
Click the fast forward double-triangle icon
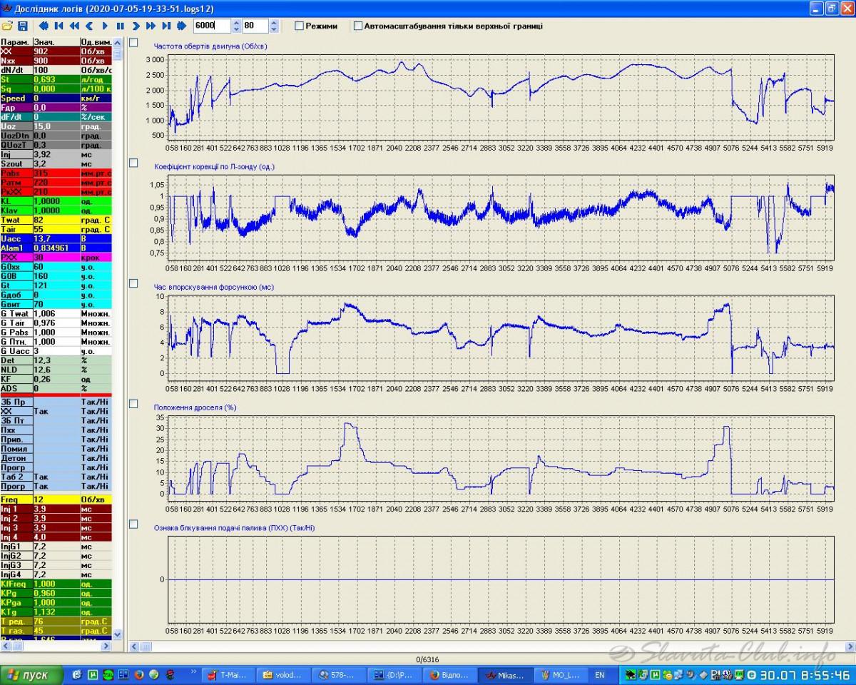pos(151,26)
